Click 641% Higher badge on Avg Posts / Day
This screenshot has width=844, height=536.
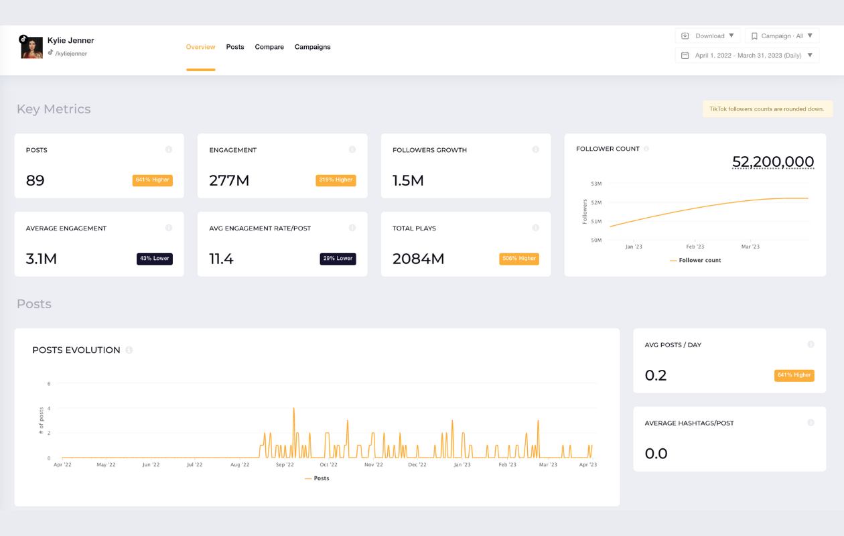coord(794,375)
